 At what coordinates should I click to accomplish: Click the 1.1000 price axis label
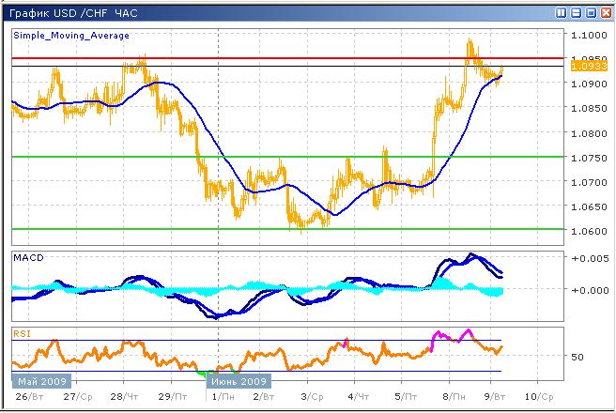tap(587, 35)
